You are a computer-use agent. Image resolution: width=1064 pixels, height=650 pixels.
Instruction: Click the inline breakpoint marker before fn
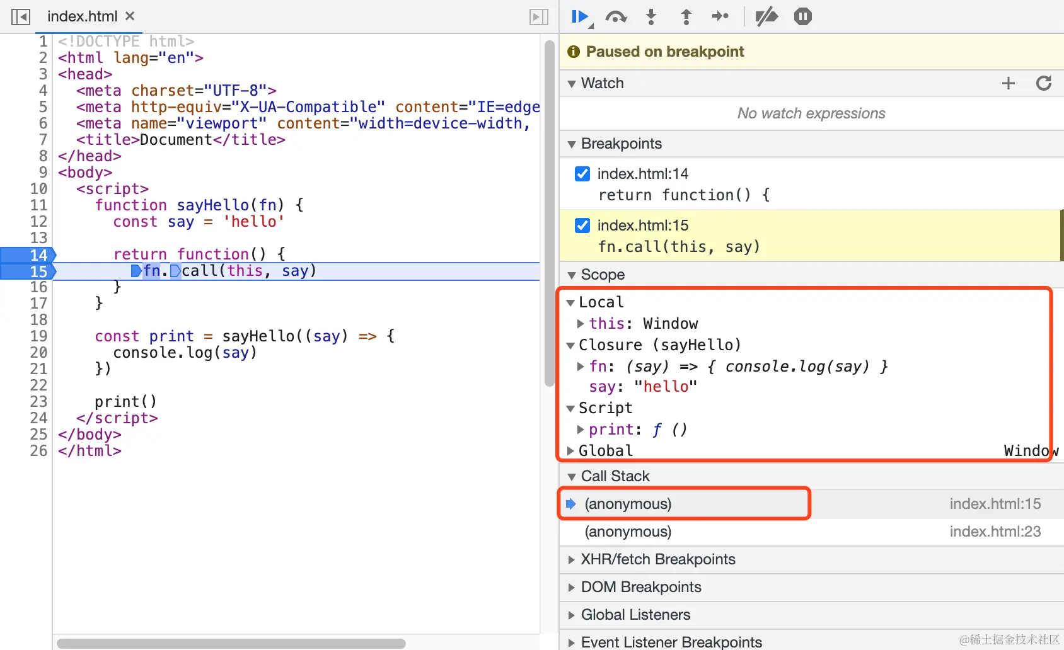coord(136,271)
